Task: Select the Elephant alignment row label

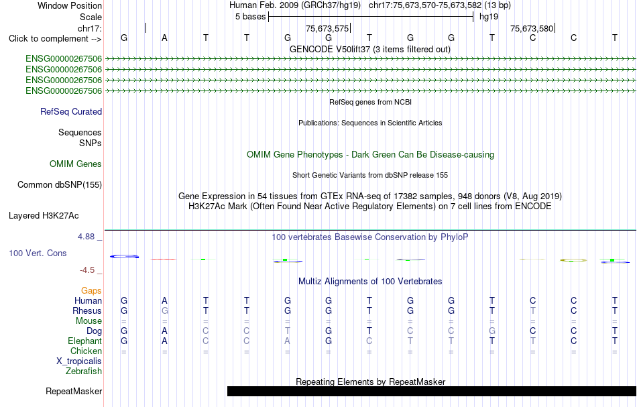Action: [x=84, y=341]
